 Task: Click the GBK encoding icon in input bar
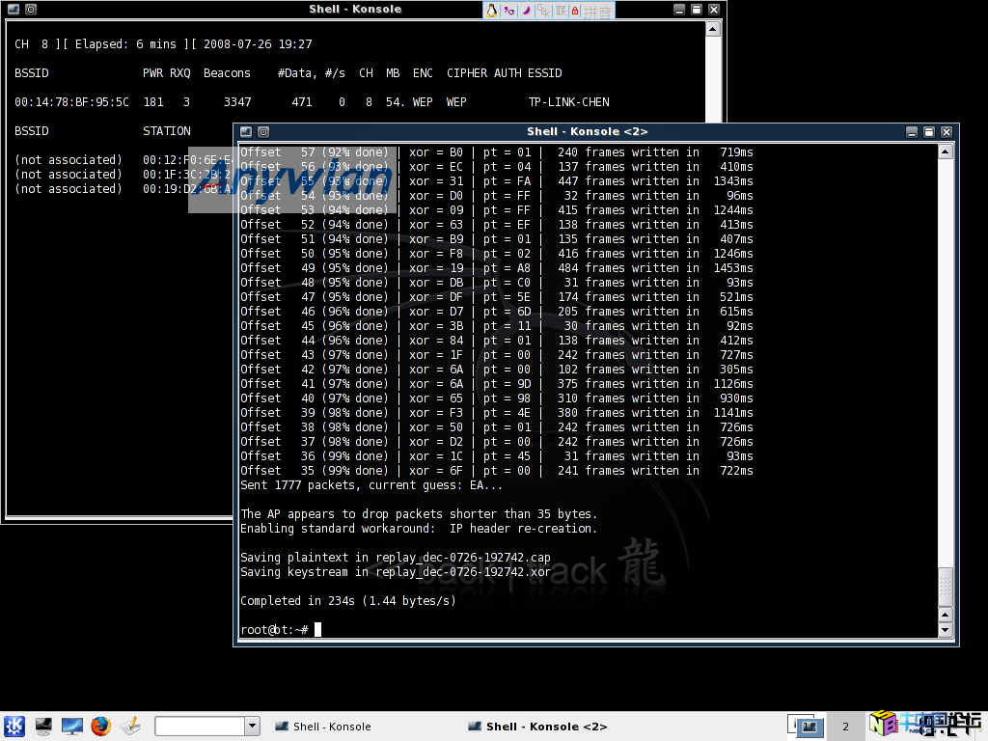[544, 10]
